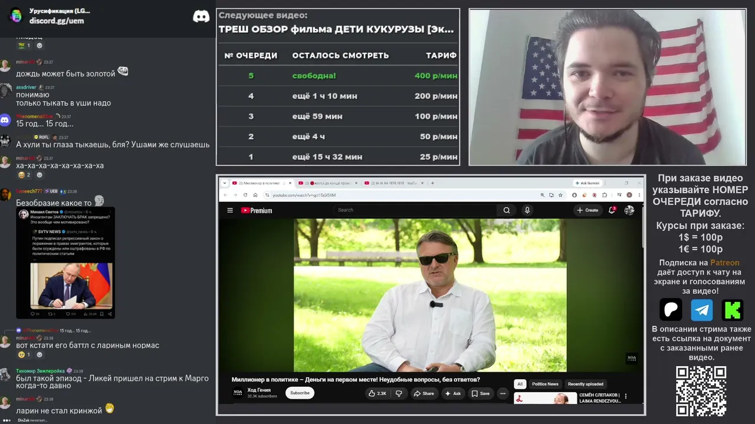Start voice search with microphone icon
755x424 pixels.
click(x=527, y=210)
